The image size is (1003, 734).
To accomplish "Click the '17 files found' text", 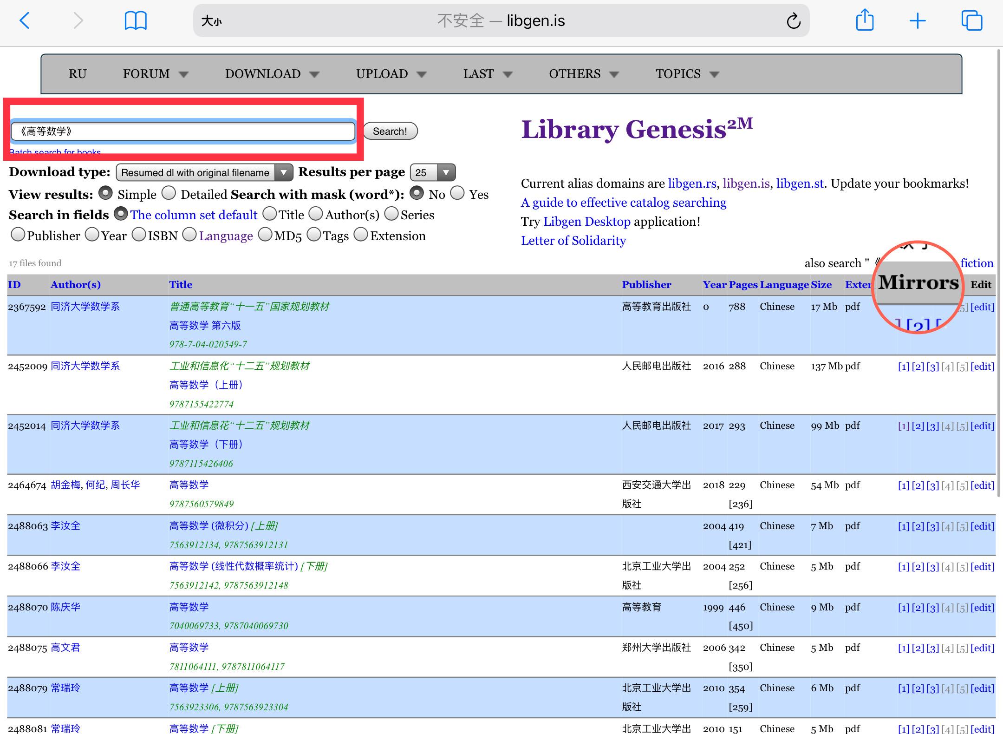I will point(35,263).
